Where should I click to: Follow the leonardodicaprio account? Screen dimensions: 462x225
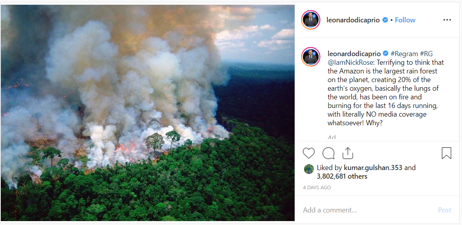[405, 20]
